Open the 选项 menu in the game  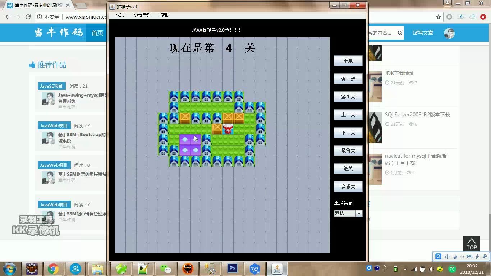click(x=120, y=15)
